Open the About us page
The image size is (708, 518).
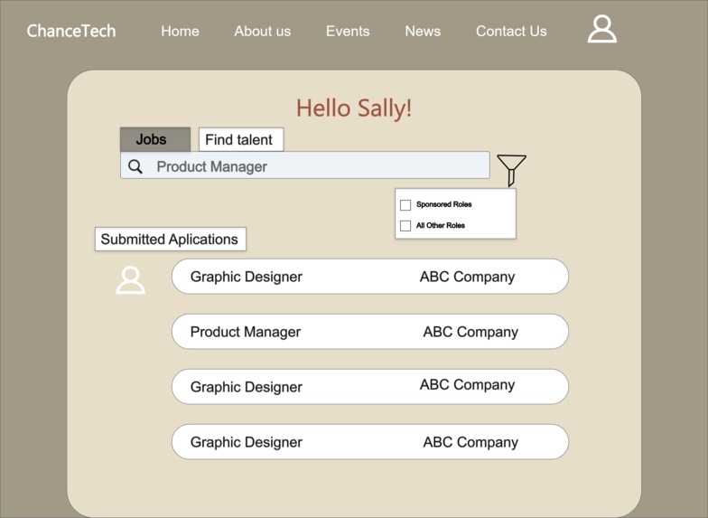[x=262, y=31]
